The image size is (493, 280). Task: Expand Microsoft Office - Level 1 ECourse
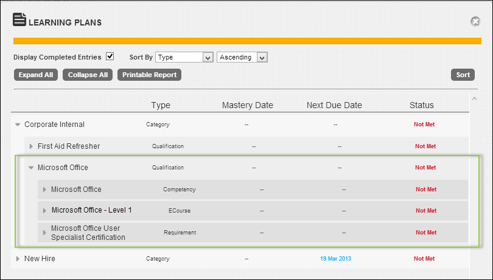pyautogui.click(x=44, y=211)
